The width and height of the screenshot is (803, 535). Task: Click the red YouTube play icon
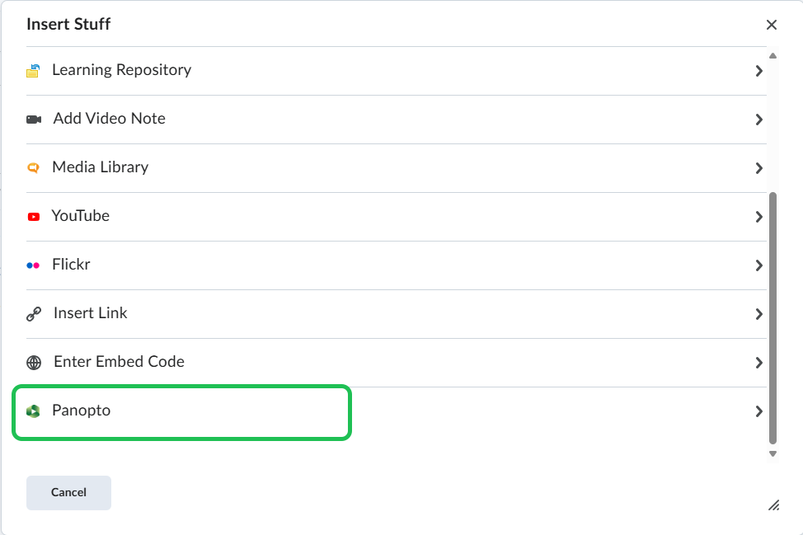(33, 216)
